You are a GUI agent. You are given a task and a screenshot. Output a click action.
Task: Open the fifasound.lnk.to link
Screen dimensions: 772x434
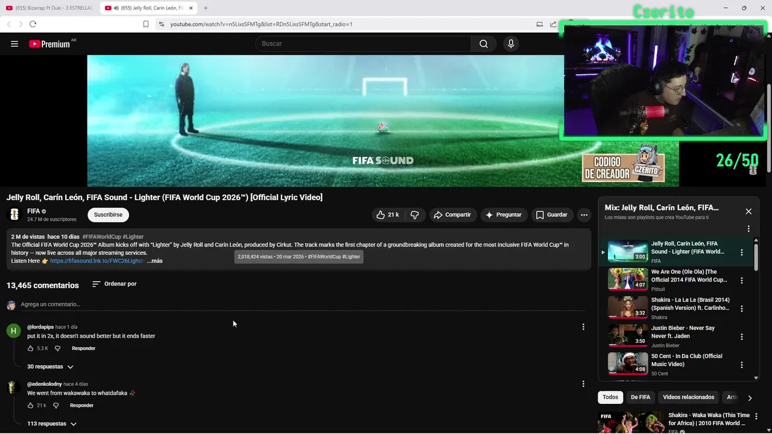pos(97,261)
